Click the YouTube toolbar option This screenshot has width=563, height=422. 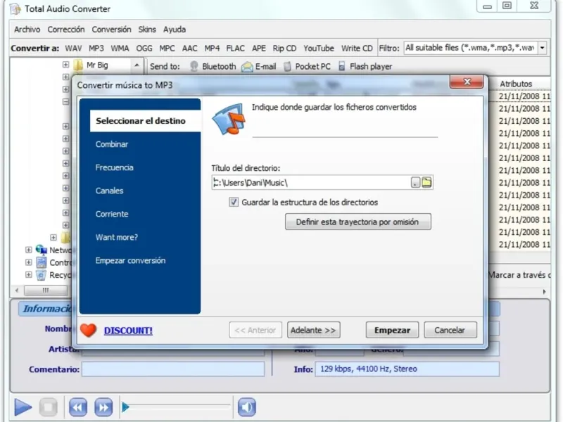pyautogui.click(x=319, y=48)
